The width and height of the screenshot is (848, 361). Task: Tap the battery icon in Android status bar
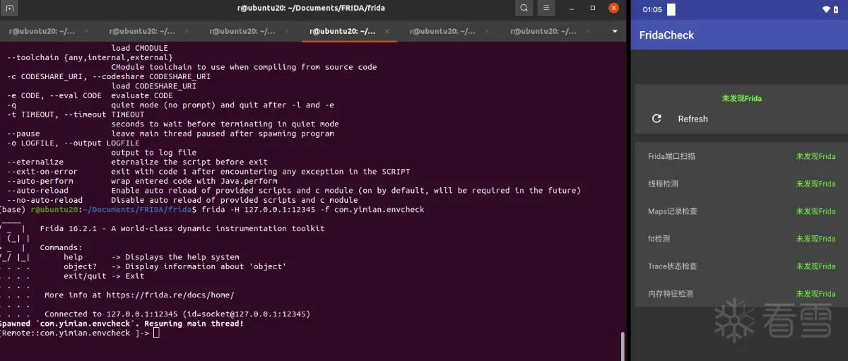click(837, 10)
